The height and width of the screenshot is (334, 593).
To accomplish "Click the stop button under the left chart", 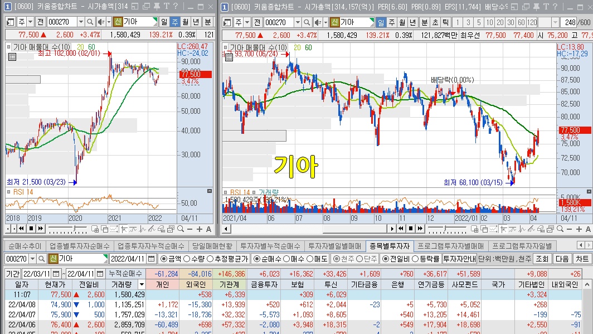I will [31, 229].
